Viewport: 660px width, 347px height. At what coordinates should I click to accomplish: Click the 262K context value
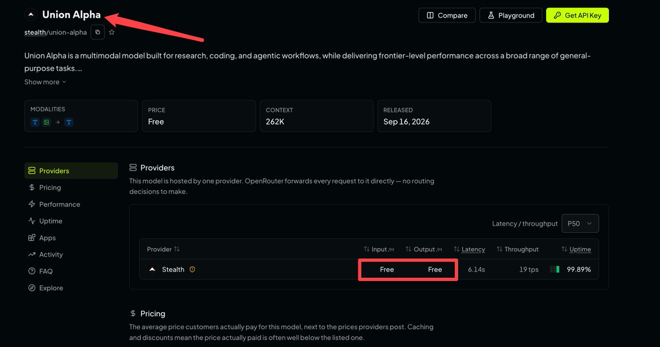tap(275, 122)
